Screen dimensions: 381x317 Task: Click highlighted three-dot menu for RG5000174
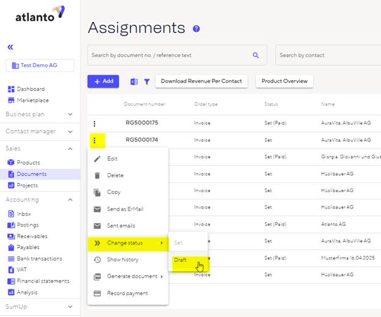click(95, 140)
